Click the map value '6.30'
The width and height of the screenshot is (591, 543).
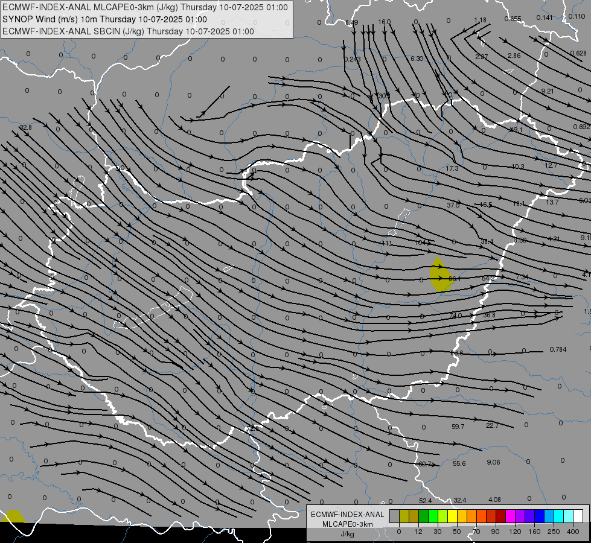click(x=417, y=59)
